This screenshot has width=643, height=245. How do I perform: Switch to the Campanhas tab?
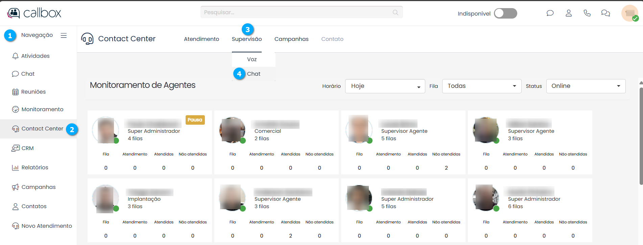point(291,39)
